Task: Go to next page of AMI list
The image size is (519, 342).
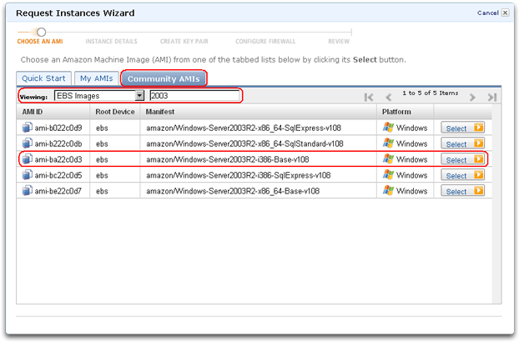Action: (472, 98)
